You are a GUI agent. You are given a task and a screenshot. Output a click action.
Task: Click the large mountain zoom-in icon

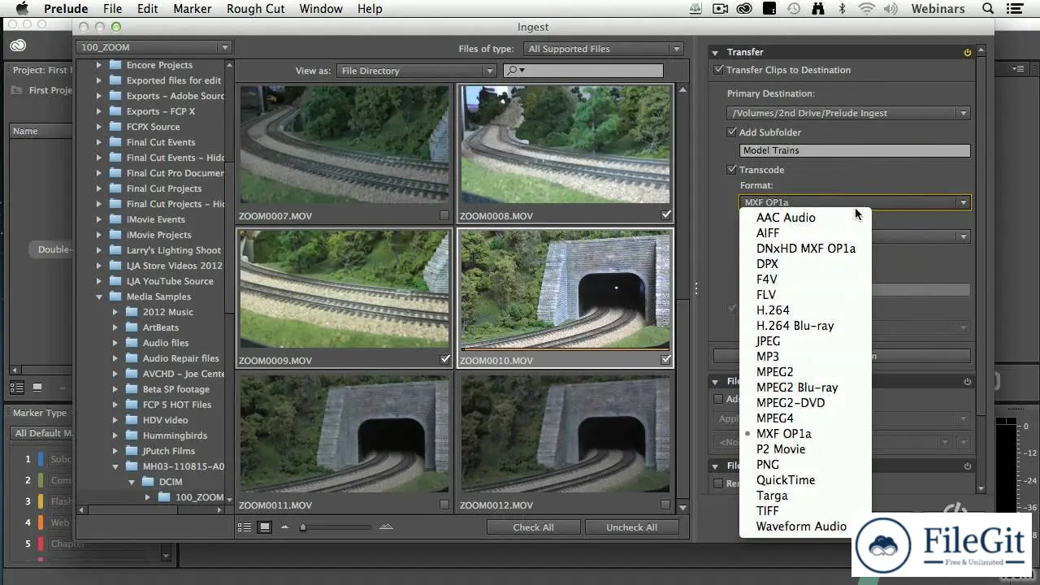coord(386,526)
